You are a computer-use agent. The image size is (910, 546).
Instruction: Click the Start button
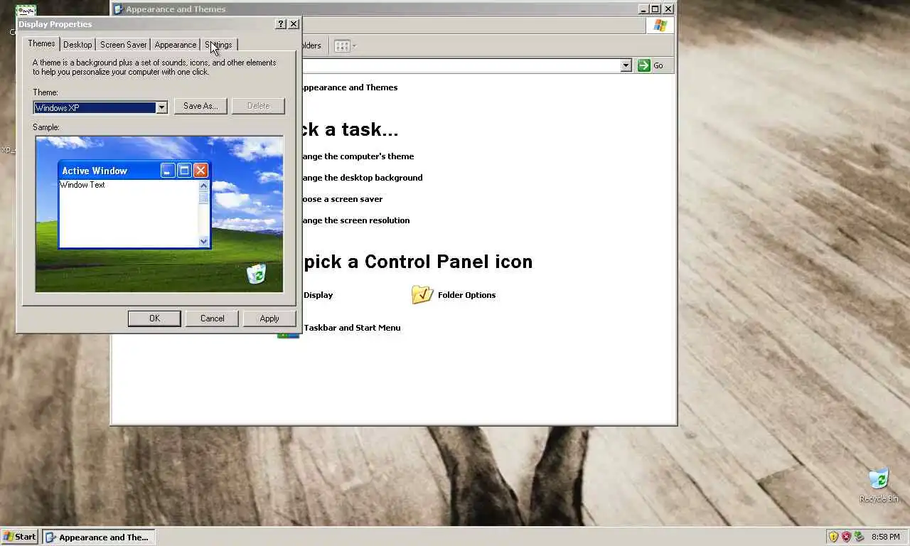19,537
